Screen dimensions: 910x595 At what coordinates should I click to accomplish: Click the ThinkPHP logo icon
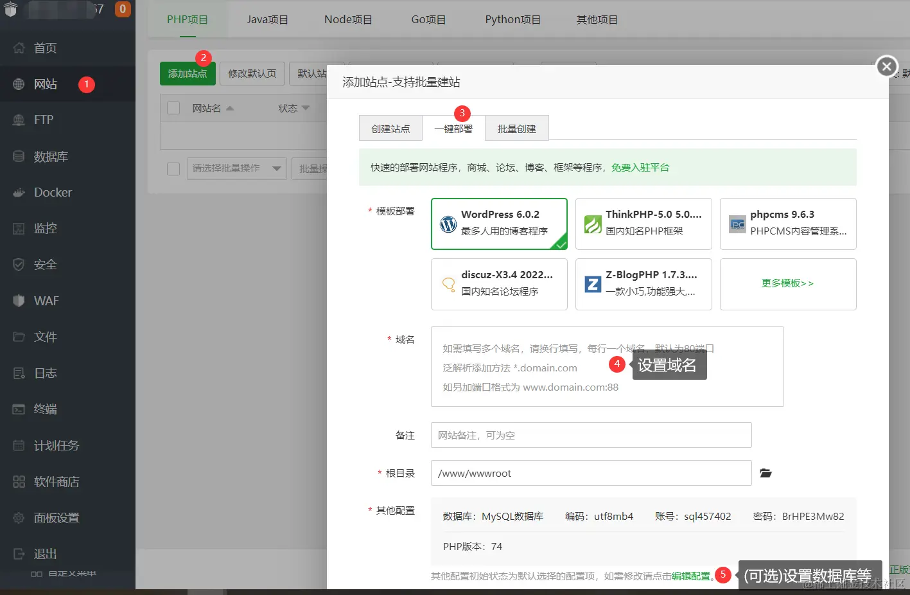click(593, 224)
